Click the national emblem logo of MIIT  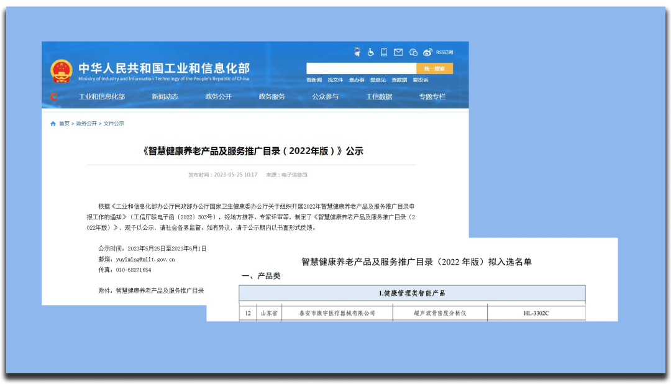click(61, 68)
